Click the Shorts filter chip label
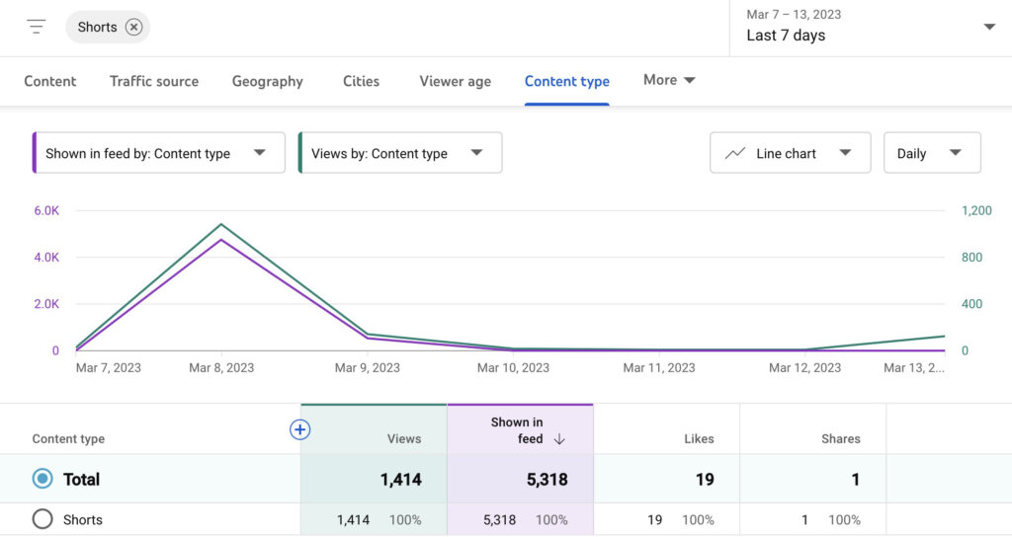This screenshot has width=1012, height=537. click(x=98, y=27)
